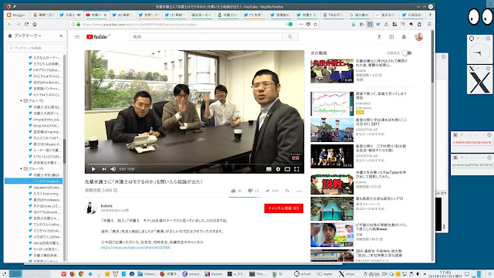Toggle the autoplay switch

tap(407, 53)
